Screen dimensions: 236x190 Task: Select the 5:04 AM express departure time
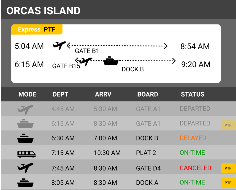pos(29,46)
